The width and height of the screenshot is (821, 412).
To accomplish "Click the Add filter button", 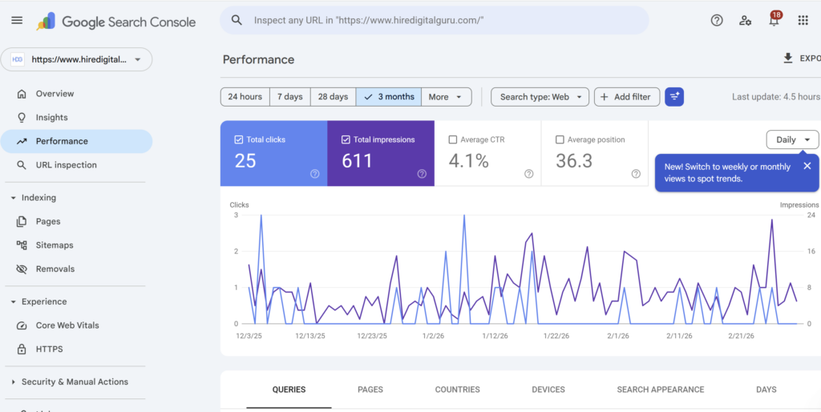I will coord(626,97).
